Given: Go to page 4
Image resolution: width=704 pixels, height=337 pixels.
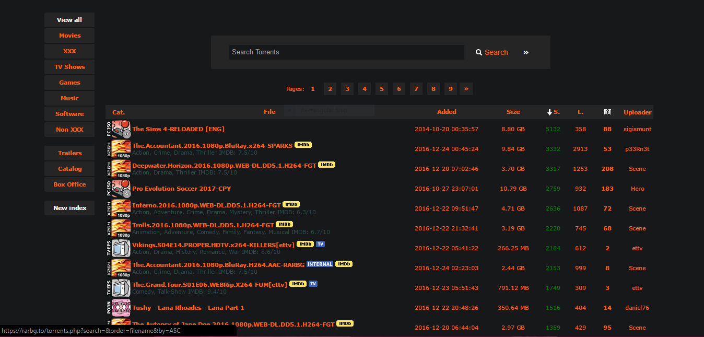Looking at the screenshot, I should coord(365,89).
